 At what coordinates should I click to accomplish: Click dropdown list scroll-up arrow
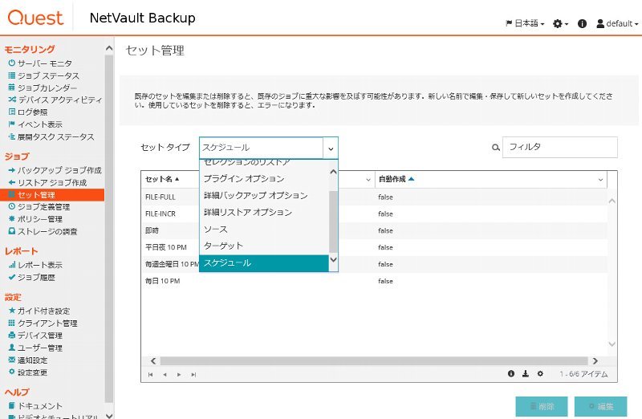click(333, 172)
